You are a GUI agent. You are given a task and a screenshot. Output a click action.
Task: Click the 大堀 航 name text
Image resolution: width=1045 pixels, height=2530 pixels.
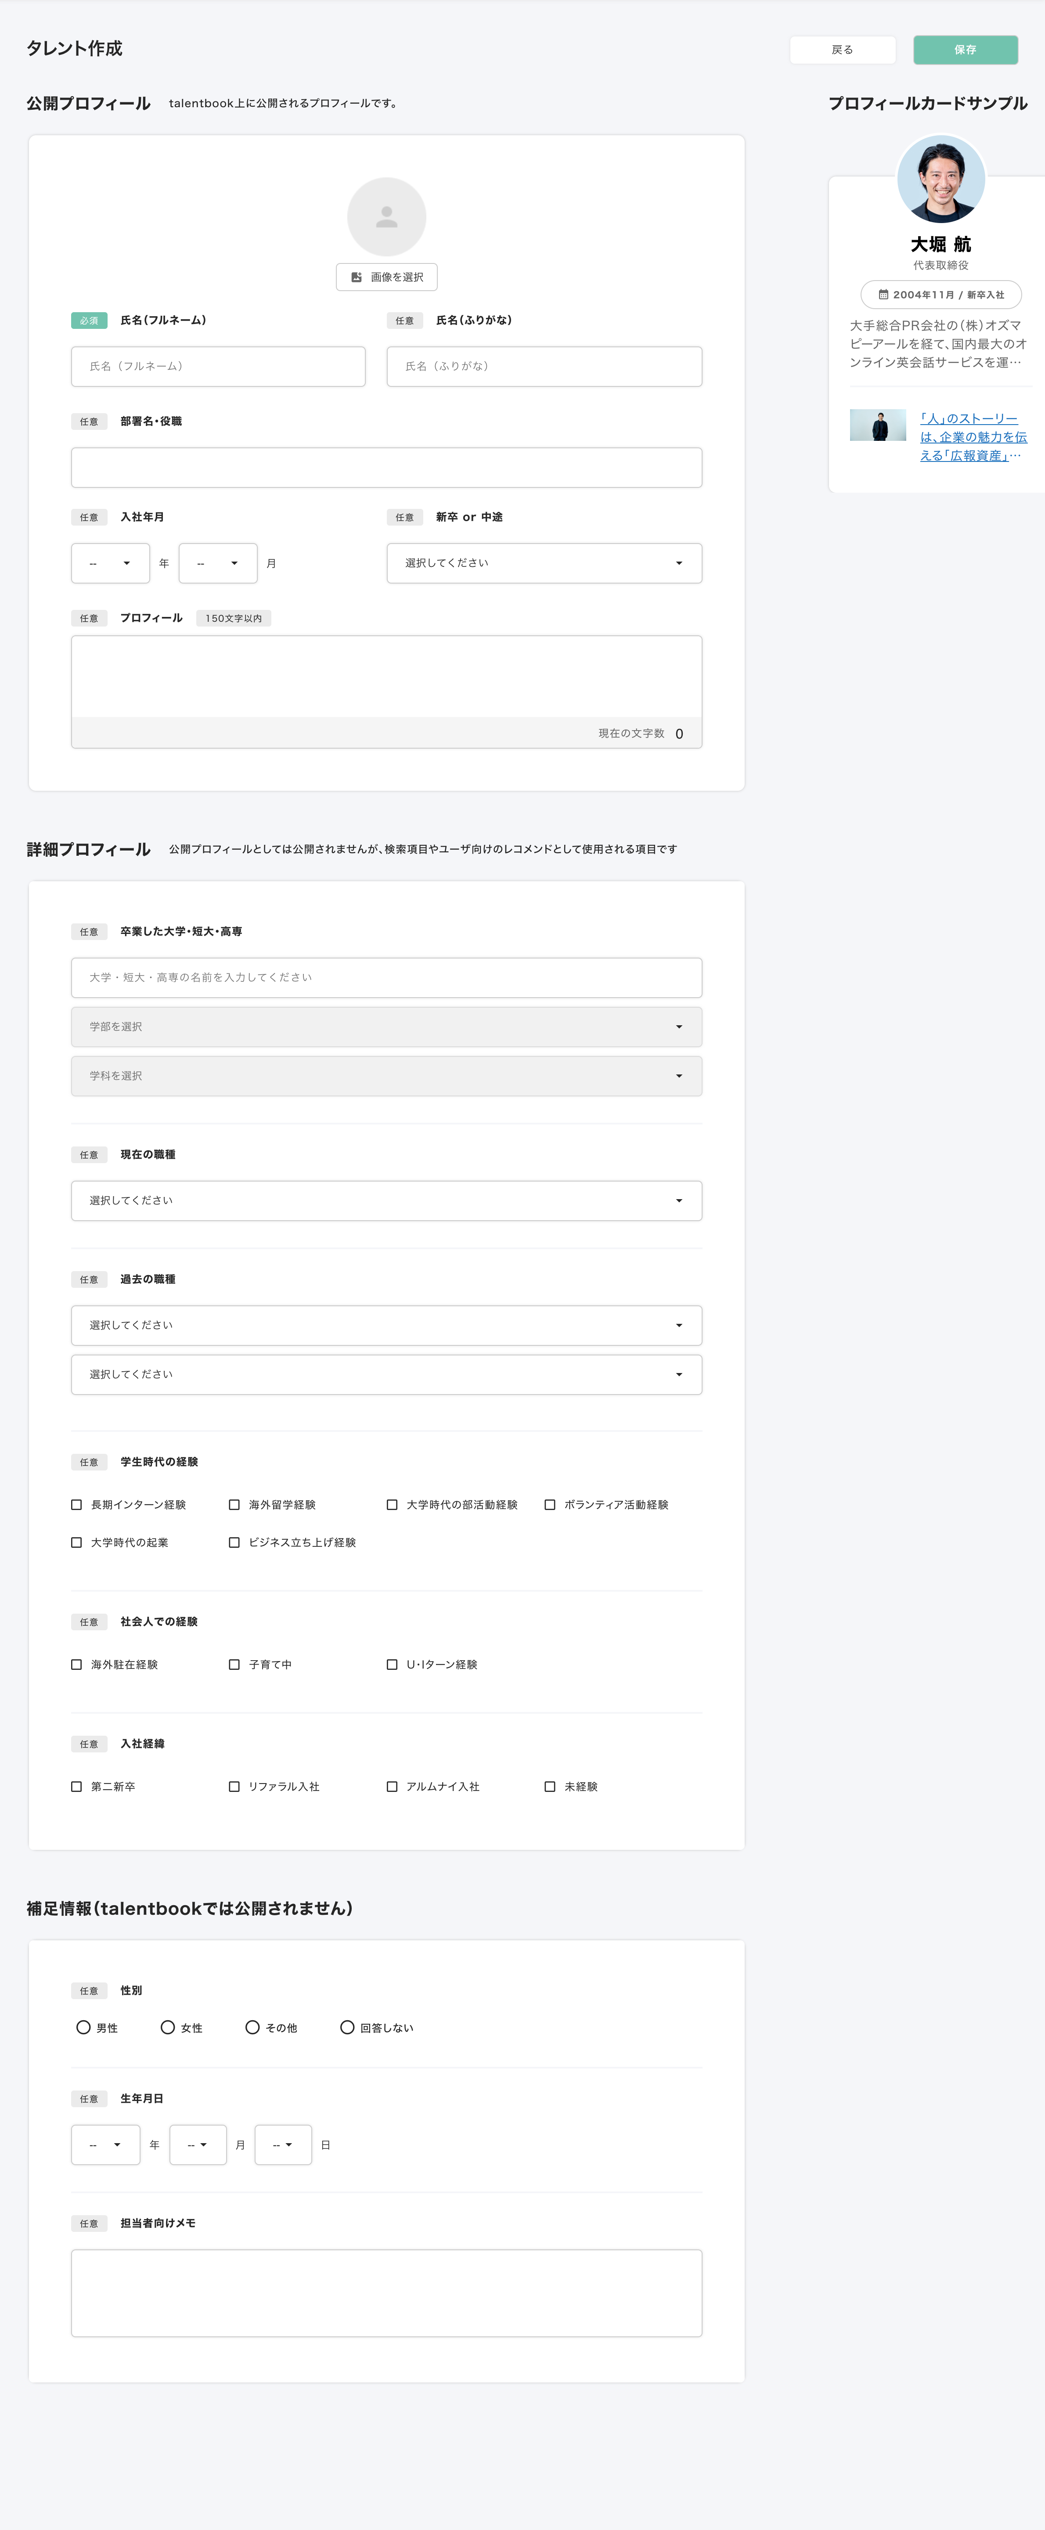point(941,245)
